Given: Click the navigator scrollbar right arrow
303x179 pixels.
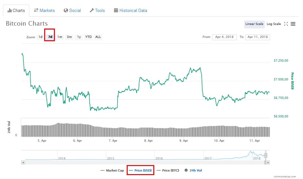Looking at the screenshot, I should click(268, 162).
